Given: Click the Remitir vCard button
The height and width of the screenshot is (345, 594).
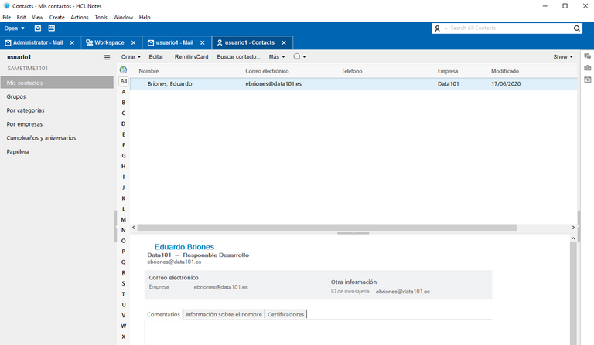Looking at the screenshot, I should click(191, 56).
